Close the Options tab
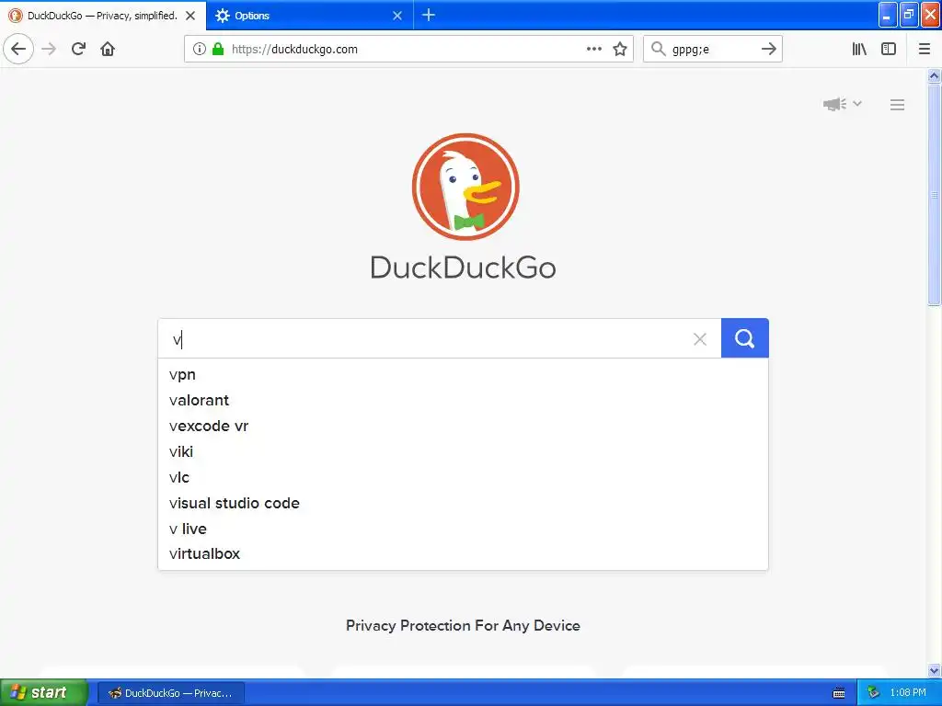 click(397, 16)
